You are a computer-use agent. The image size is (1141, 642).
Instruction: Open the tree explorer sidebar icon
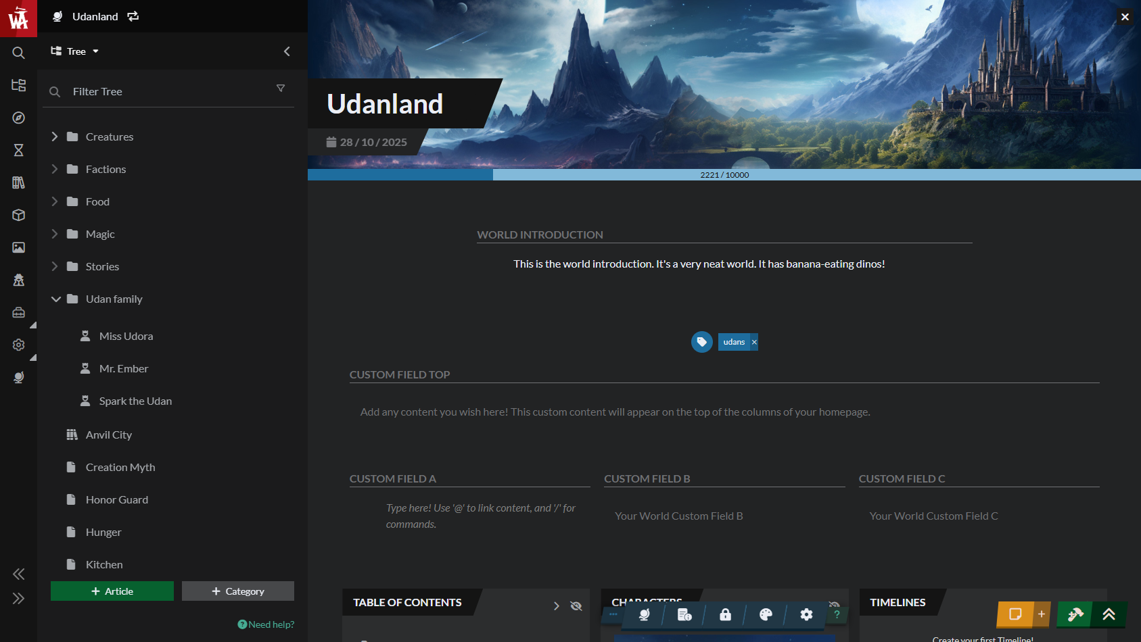[18, 85]
